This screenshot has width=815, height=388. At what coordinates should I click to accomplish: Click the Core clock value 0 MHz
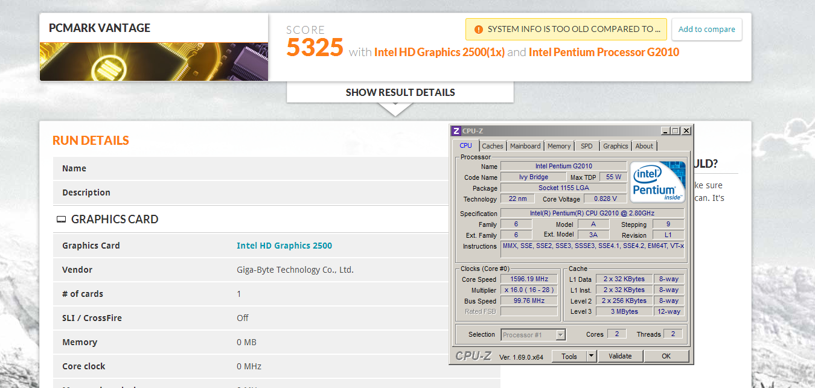tap(249, 366)
